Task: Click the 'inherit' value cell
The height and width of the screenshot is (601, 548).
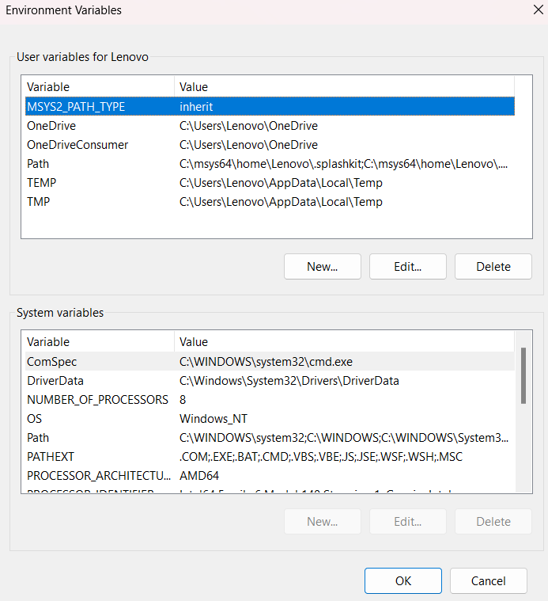Action: pos(196,107)
